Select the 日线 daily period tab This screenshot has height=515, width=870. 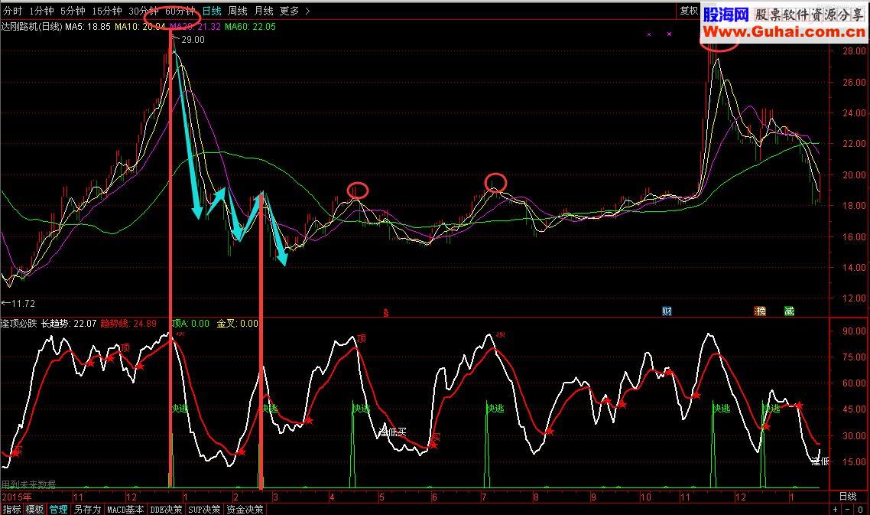point(212,11)
